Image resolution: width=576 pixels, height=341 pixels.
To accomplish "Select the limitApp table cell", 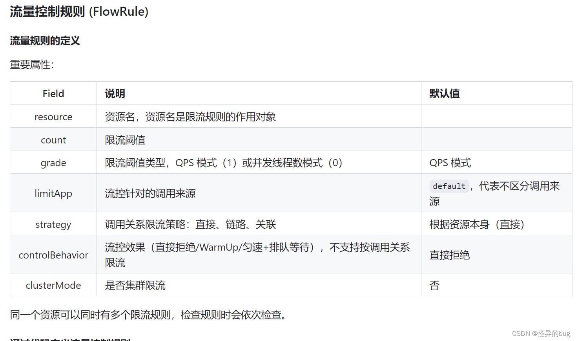I will 53,193.
